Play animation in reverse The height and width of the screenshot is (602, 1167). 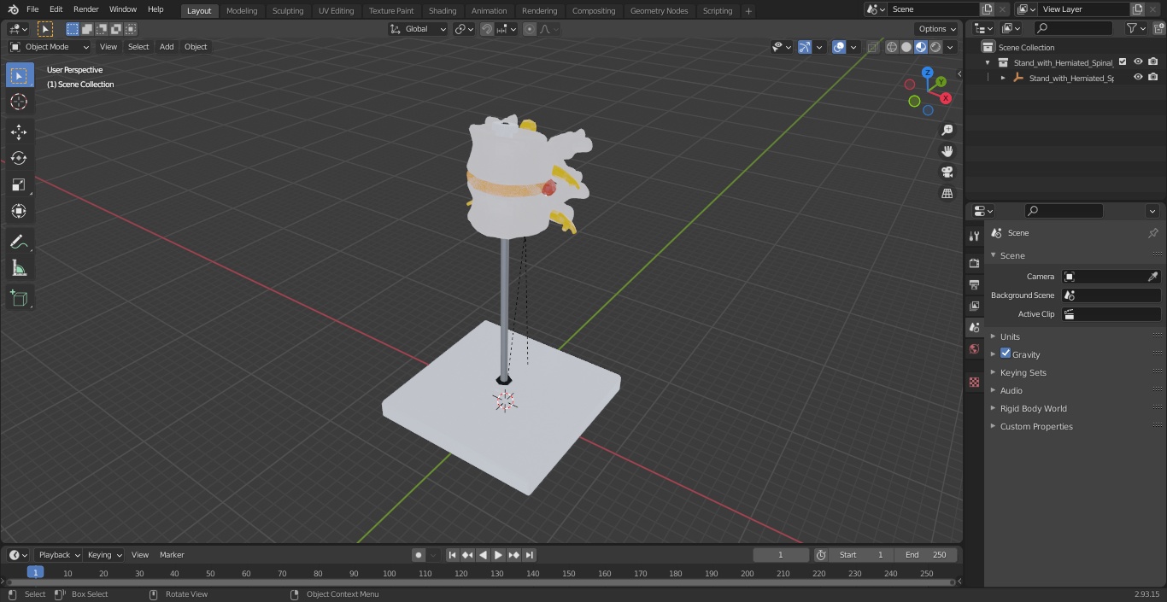(x=483, y=555)
